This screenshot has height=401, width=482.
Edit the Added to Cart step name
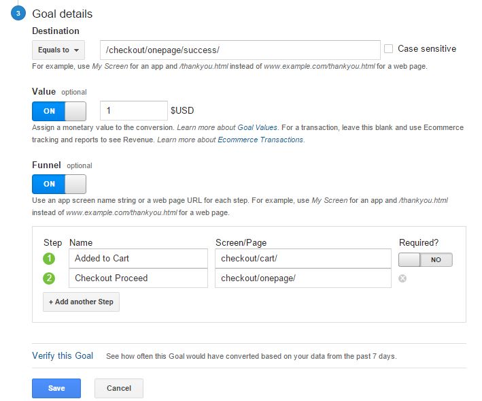tap(138, 259)
